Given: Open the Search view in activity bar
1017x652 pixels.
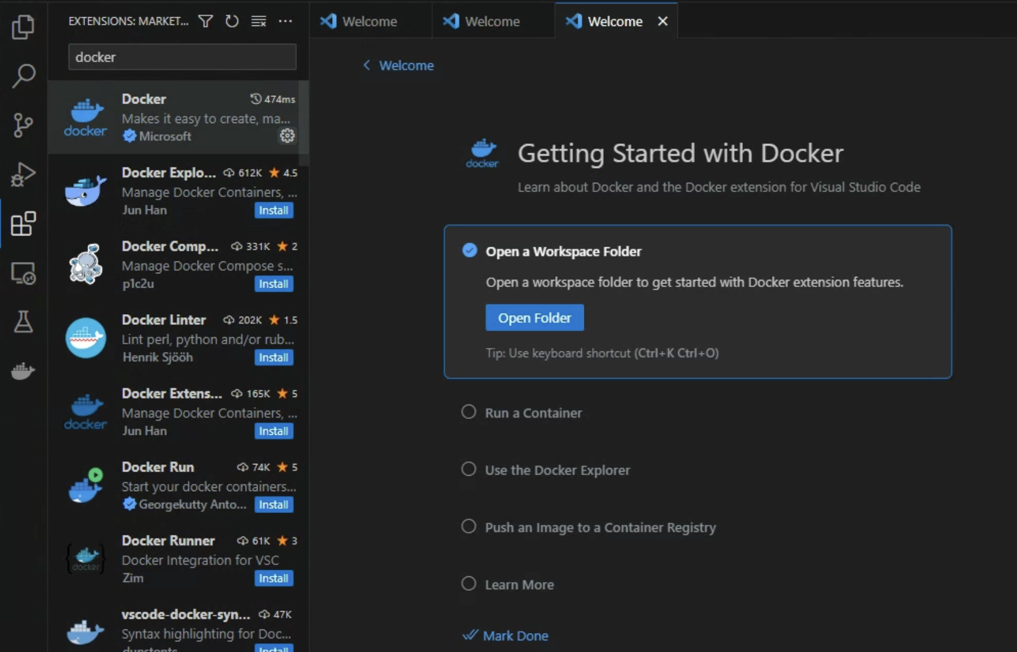Looking at the screenshot, I should click(23, 76).
